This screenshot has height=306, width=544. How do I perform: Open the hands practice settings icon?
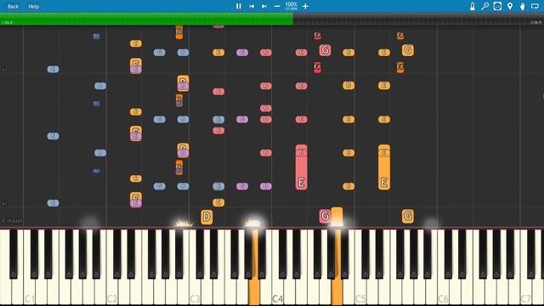(x=523, y=6)
